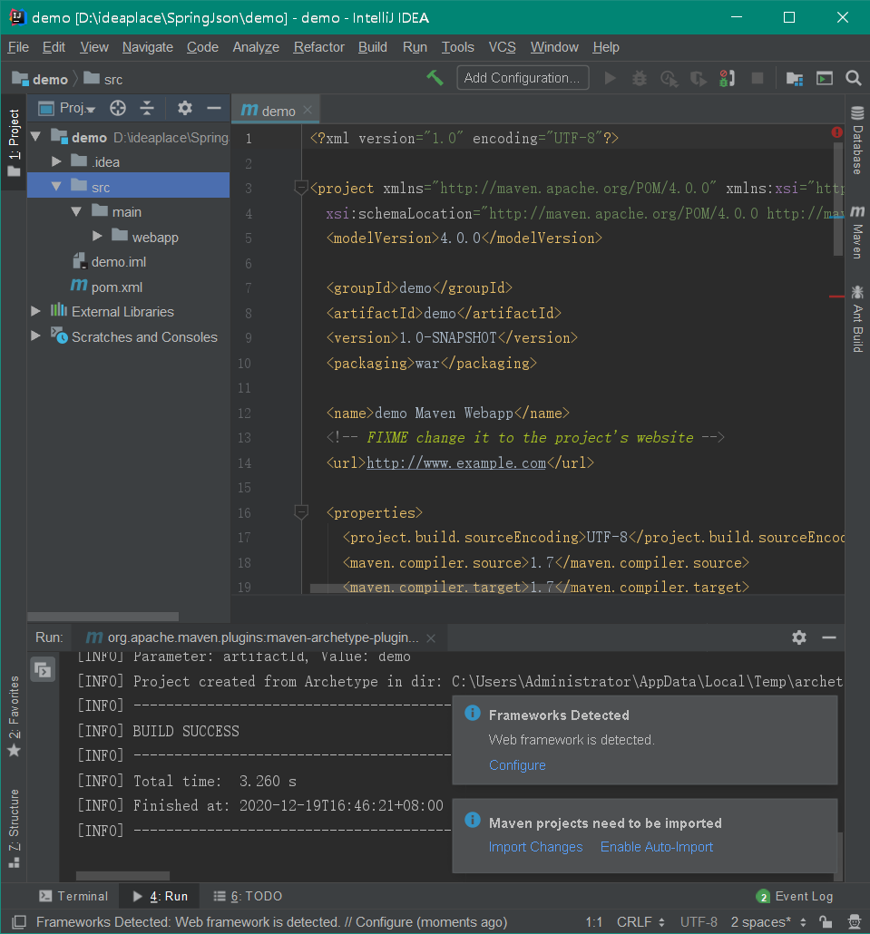Open the Terminal tool window
Screen dimensions: 870x934
point(73,896)
